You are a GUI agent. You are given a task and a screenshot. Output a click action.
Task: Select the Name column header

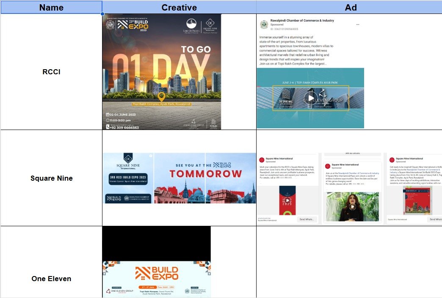[51, 7]
